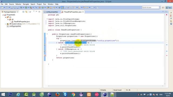This screenshot has height=97, width=173.
Task: Click the Search flashlight toolbar icon
Action: (x=54, y=8)
